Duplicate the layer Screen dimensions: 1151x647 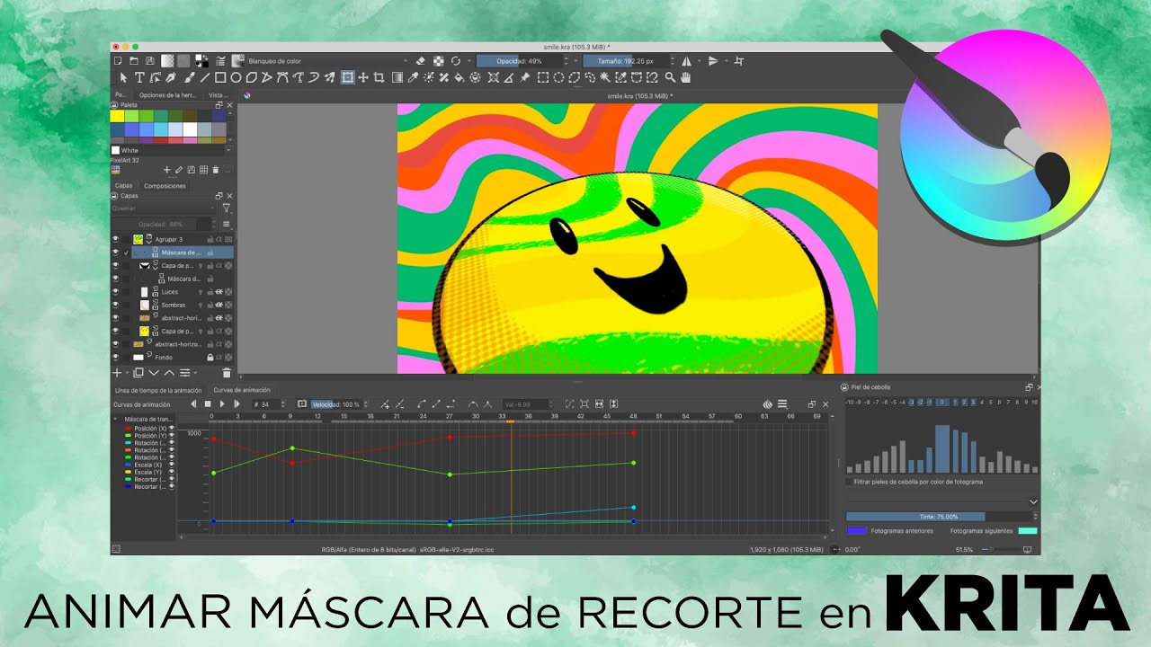(138, 372)
